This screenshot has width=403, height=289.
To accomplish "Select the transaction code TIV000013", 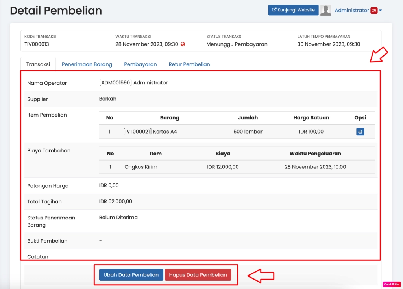I will 37,44.
